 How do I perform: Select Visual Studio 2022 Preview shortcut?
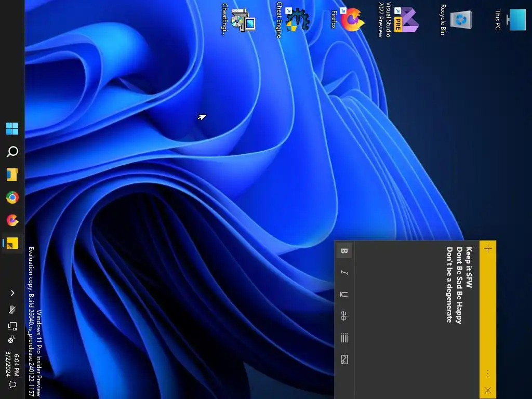398,19
